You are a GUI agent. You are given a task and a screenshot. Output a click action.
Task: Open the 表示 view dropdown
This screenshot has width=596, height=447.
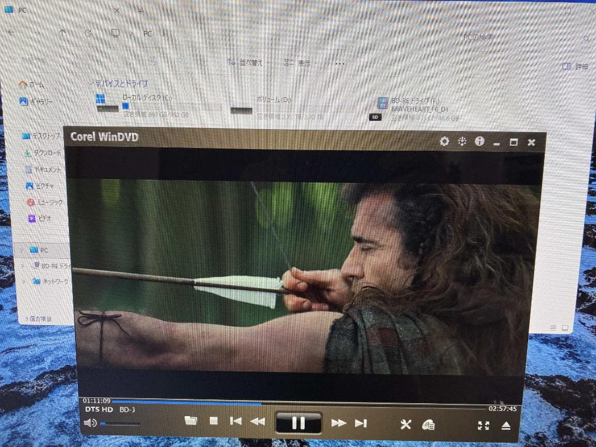[299, 63]
